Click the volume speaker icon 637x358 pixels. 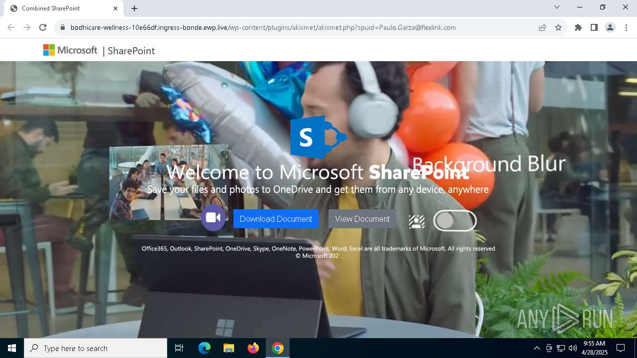pos(573,348)
